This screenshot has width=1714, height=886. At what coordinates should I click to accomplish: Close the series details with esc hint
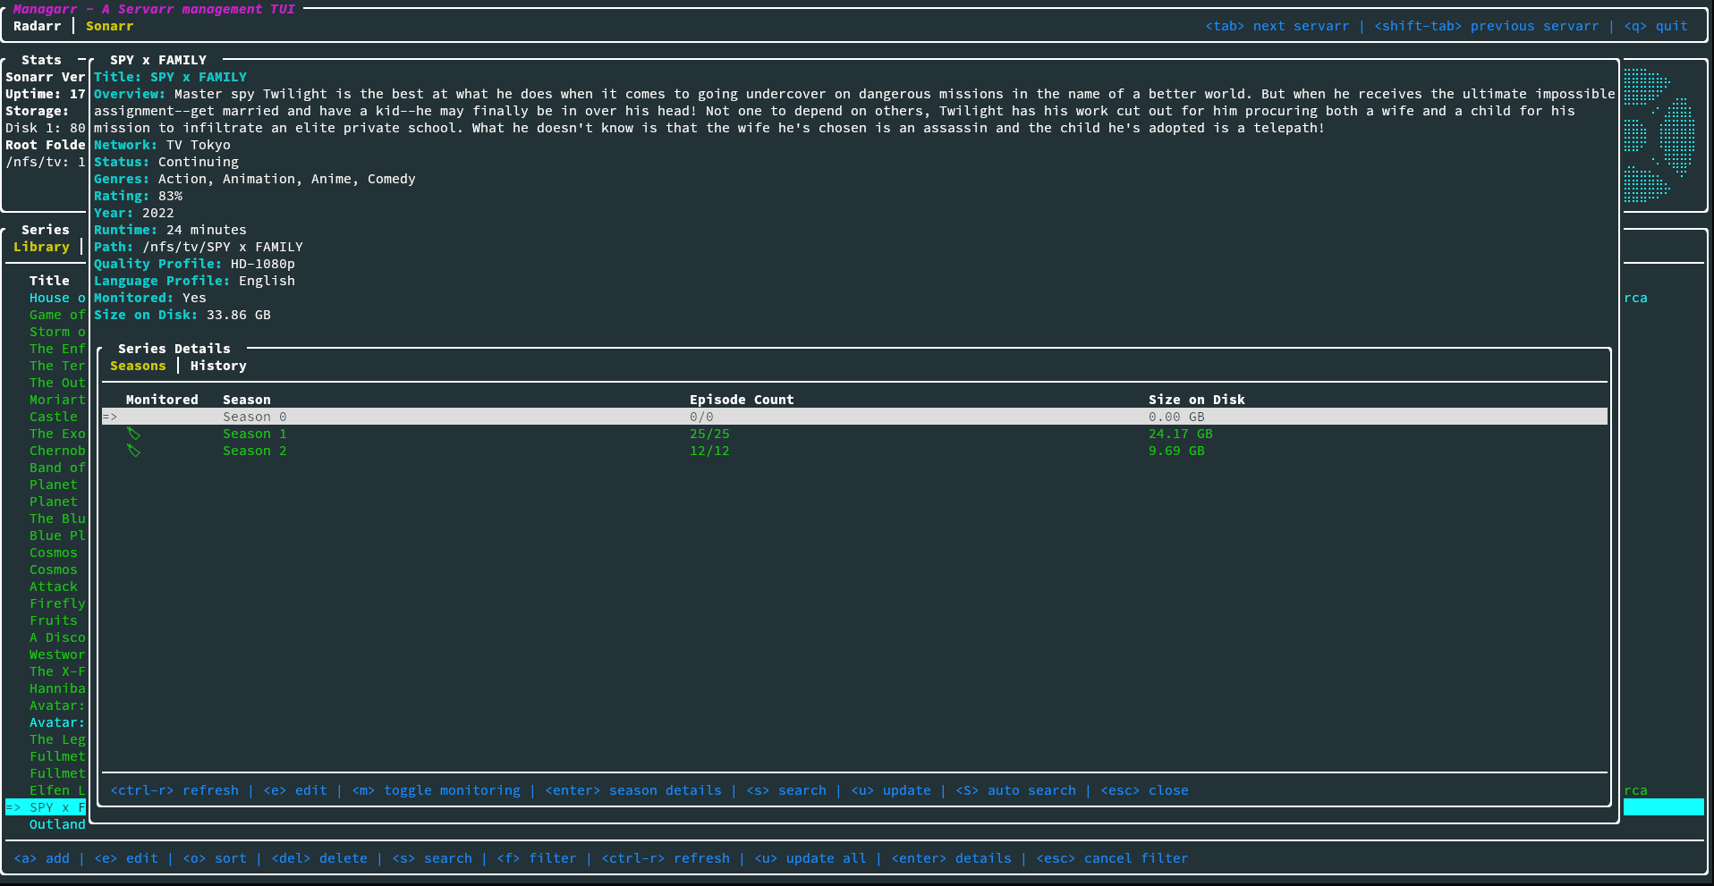point(1144,790)
